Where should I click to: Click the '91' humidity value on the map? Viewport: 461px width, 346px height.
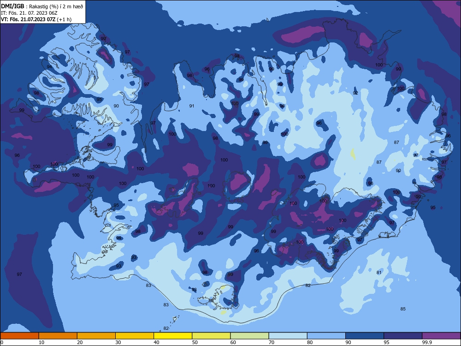192,106
